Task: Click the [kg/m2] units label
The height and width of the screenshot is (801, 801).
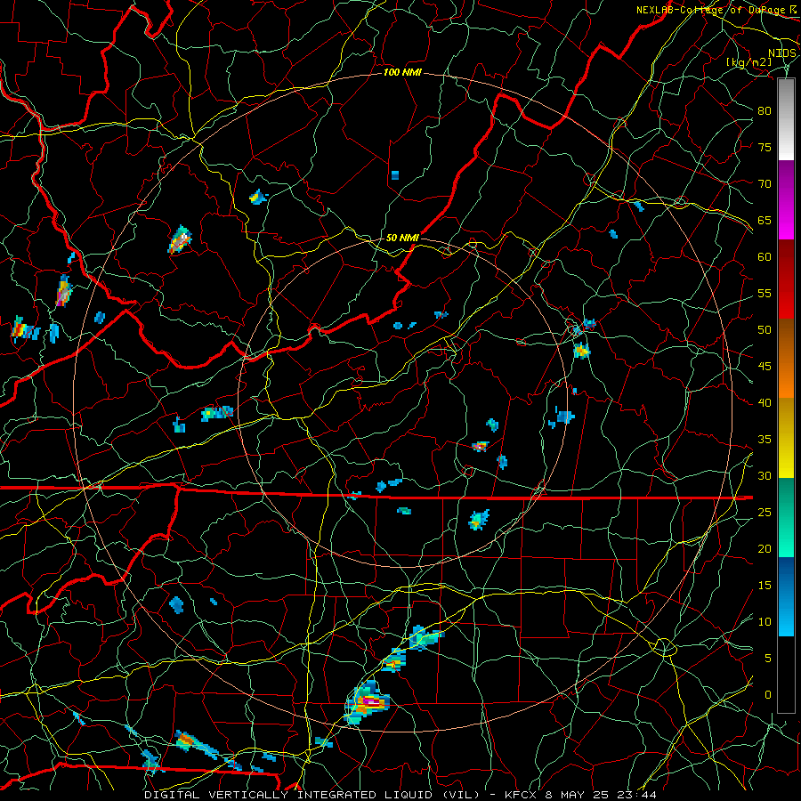Action: pos(748,62)
